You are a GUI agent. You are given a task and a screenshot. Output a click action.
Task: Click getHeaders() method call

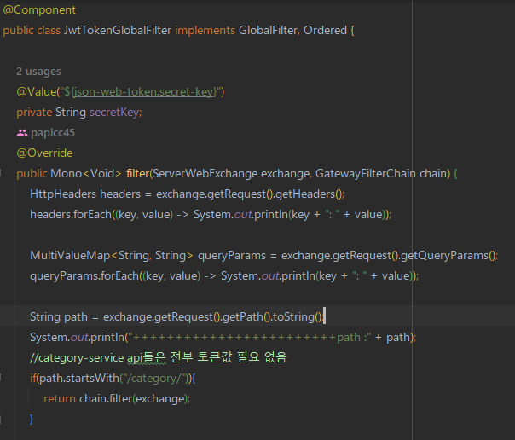(308, 194)
